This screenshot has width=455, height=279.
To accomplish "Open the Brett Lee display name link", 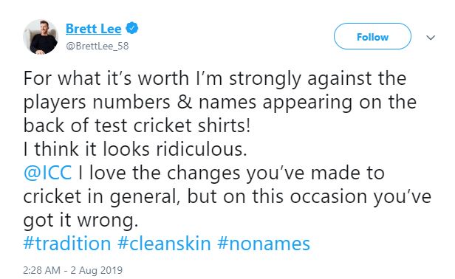I will pos(93,29).
